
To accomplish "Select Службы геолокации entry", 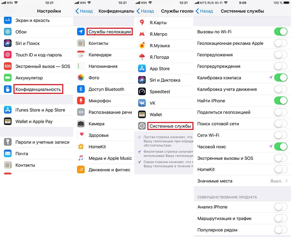I will tap(110, 32).
